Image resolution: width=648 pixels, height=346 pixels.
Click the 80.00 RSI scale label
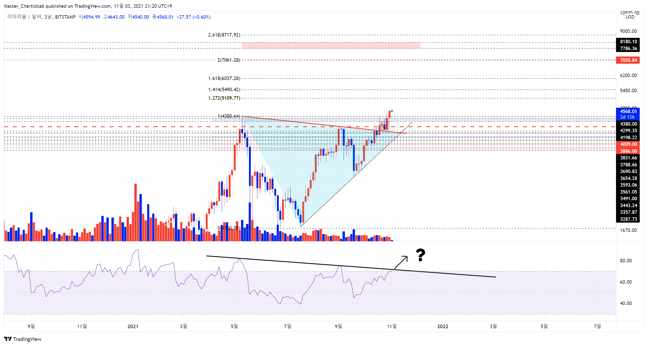pos(626,261)
